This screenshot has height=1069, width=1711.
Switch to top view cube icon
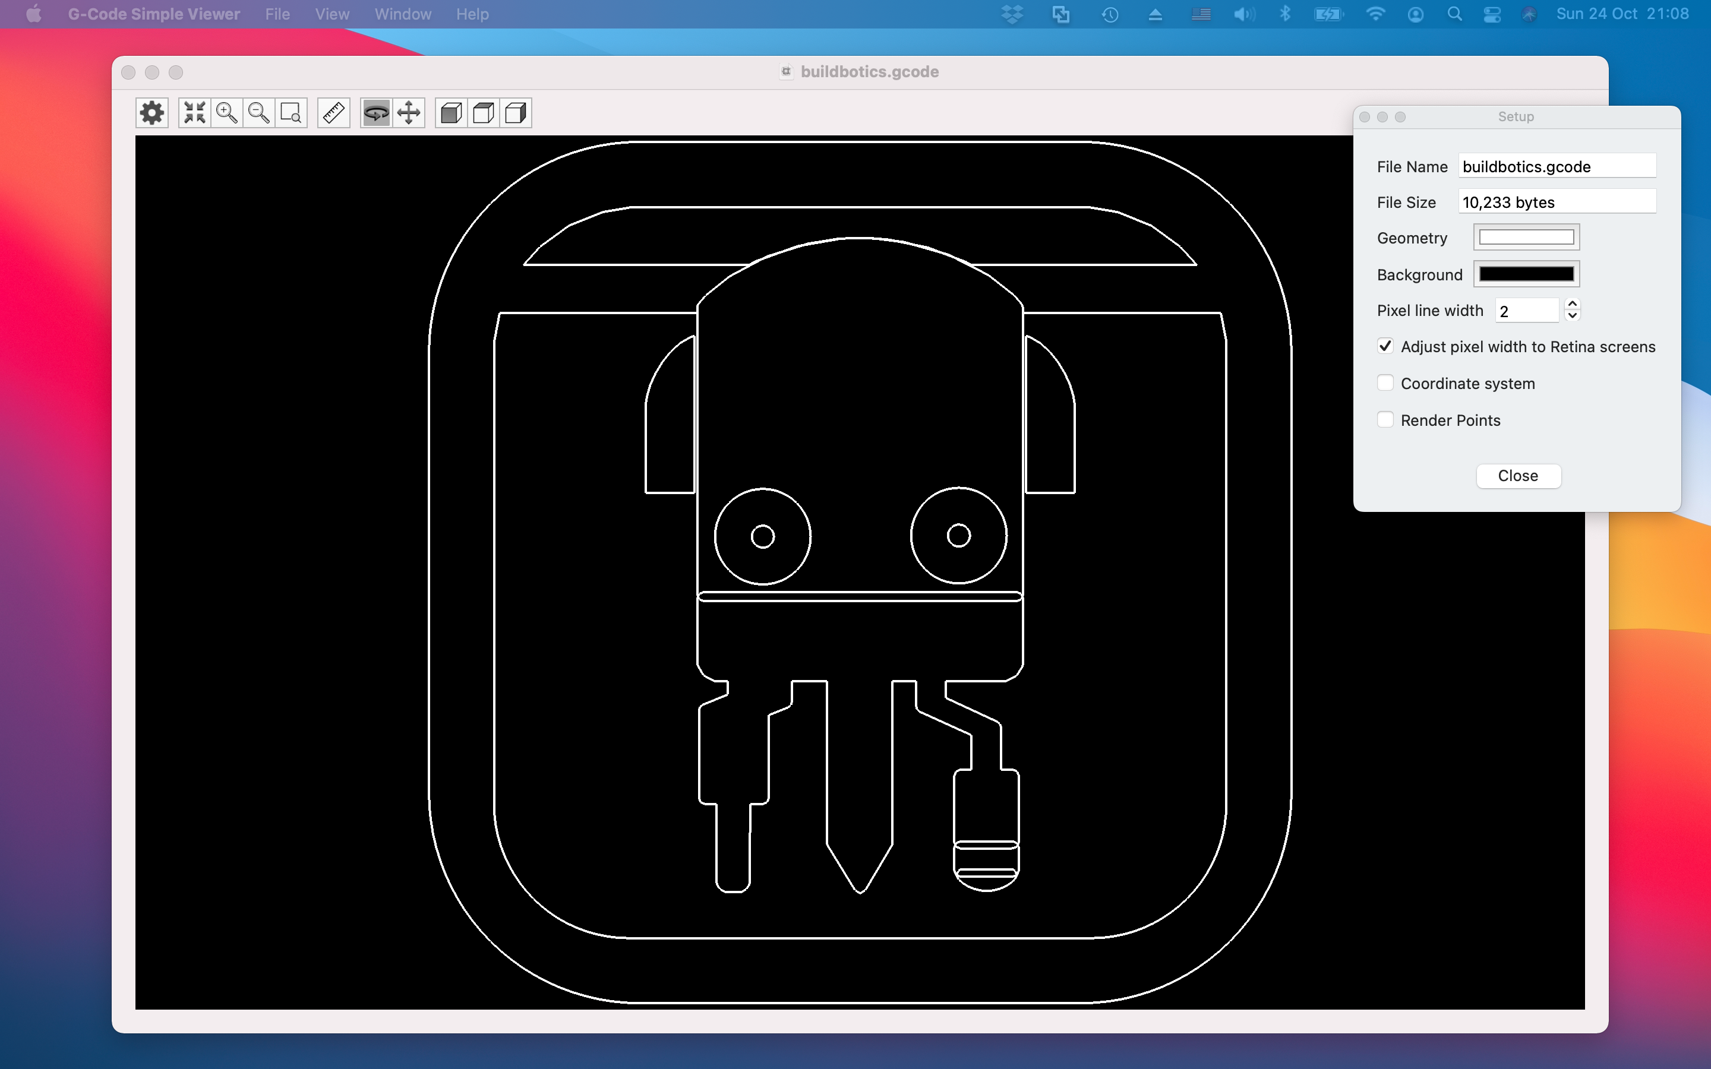(x=484, y=113)
